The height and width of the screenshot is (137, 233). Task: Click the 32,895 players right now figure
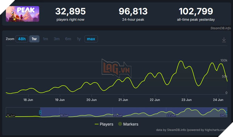(70, 11)
